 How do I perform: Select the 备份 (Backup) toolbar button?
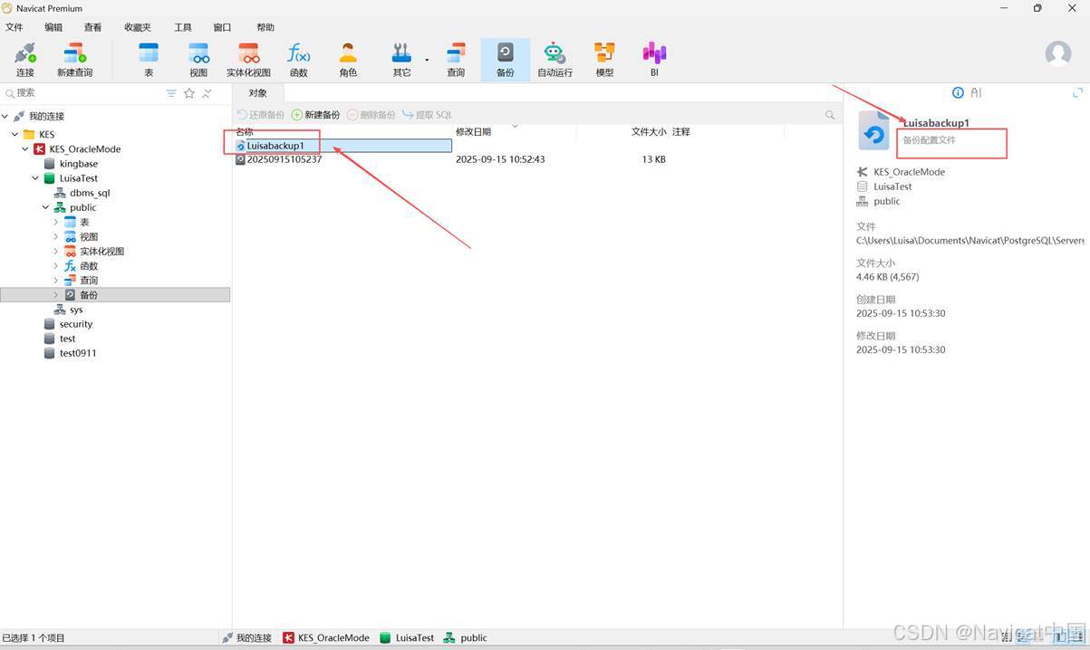[506, 60]
